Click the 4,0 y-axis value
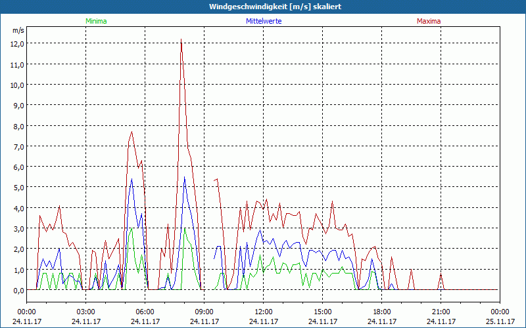The width and height of the screenshot is (526, 328). 20,208
